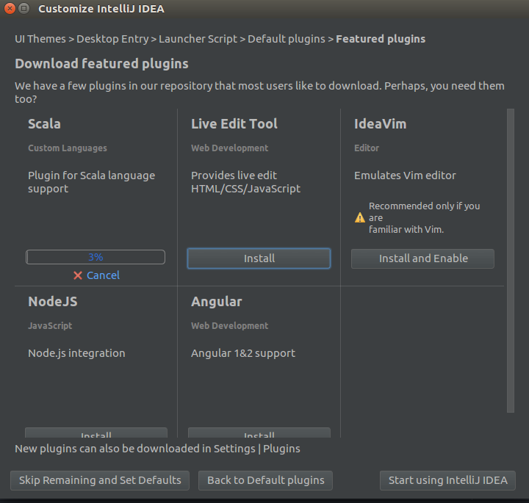Click 'Provides live edit HTML/CSS/JavaScript' text
The image size is (529, 503).
click(245, 182)
